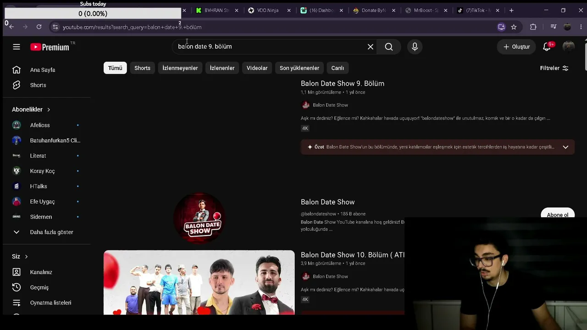587x330 pixels.
Task: Open the purple icon in the address bar
Action: tap(501, 27)
